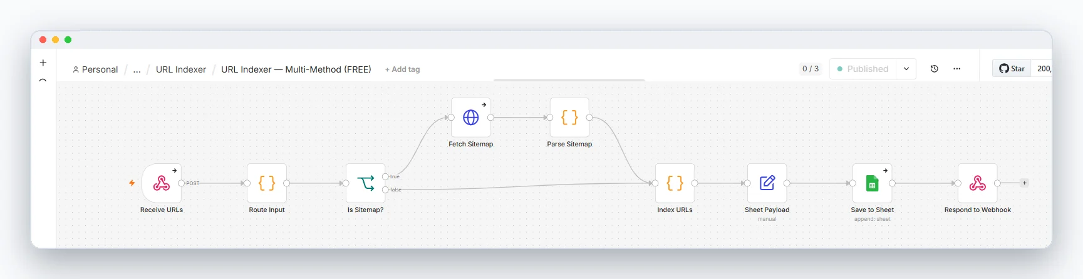This screenshot has height=279, width=1083.
Task: Click the Published status button
Action: 863,69
